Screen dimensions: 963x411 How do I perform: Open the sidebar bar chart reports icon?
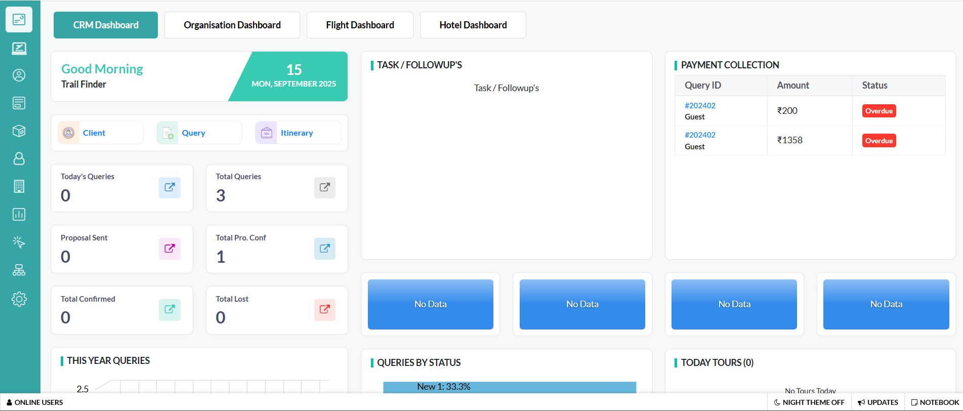click(19, 215)
